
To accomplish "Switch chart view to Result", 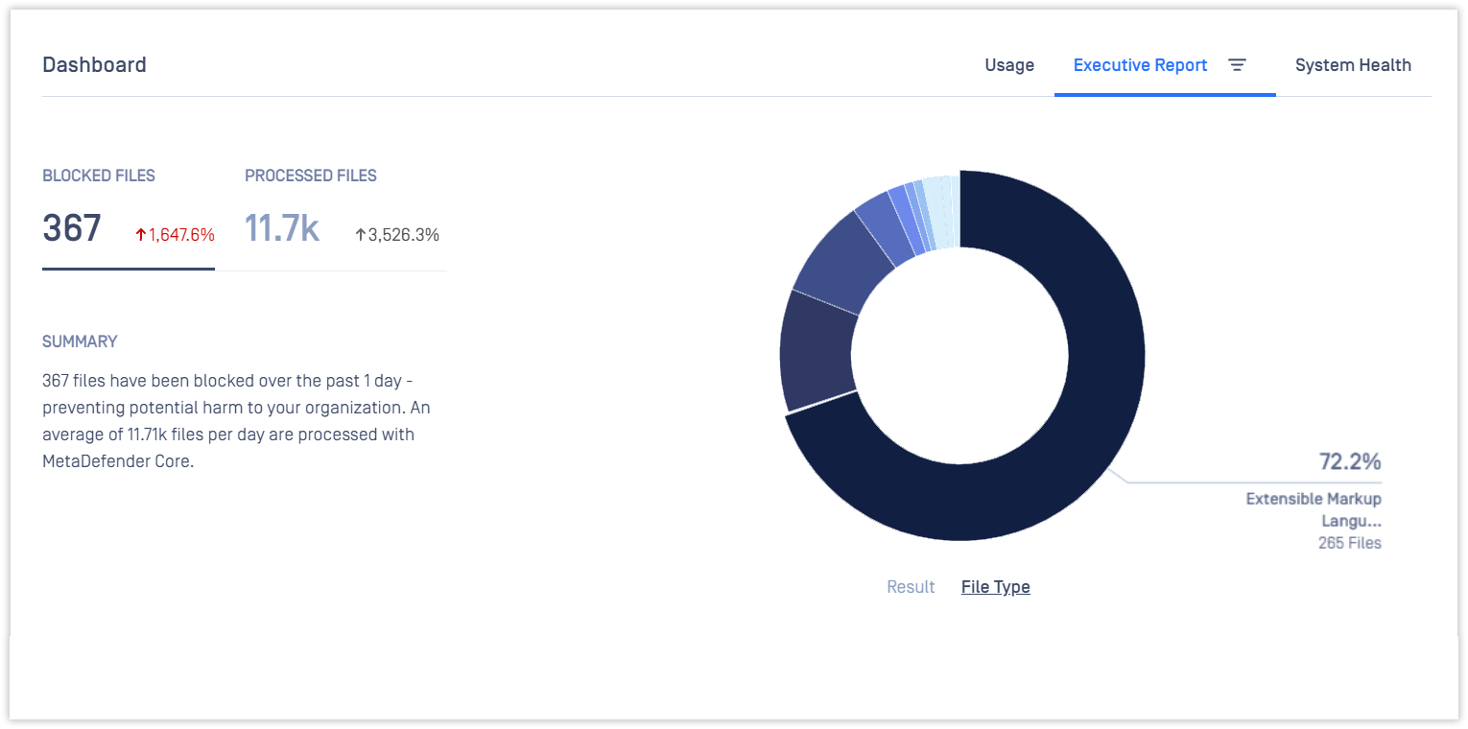I will coord(911,587).
